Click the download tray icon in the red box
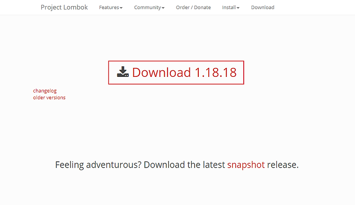 123,72
